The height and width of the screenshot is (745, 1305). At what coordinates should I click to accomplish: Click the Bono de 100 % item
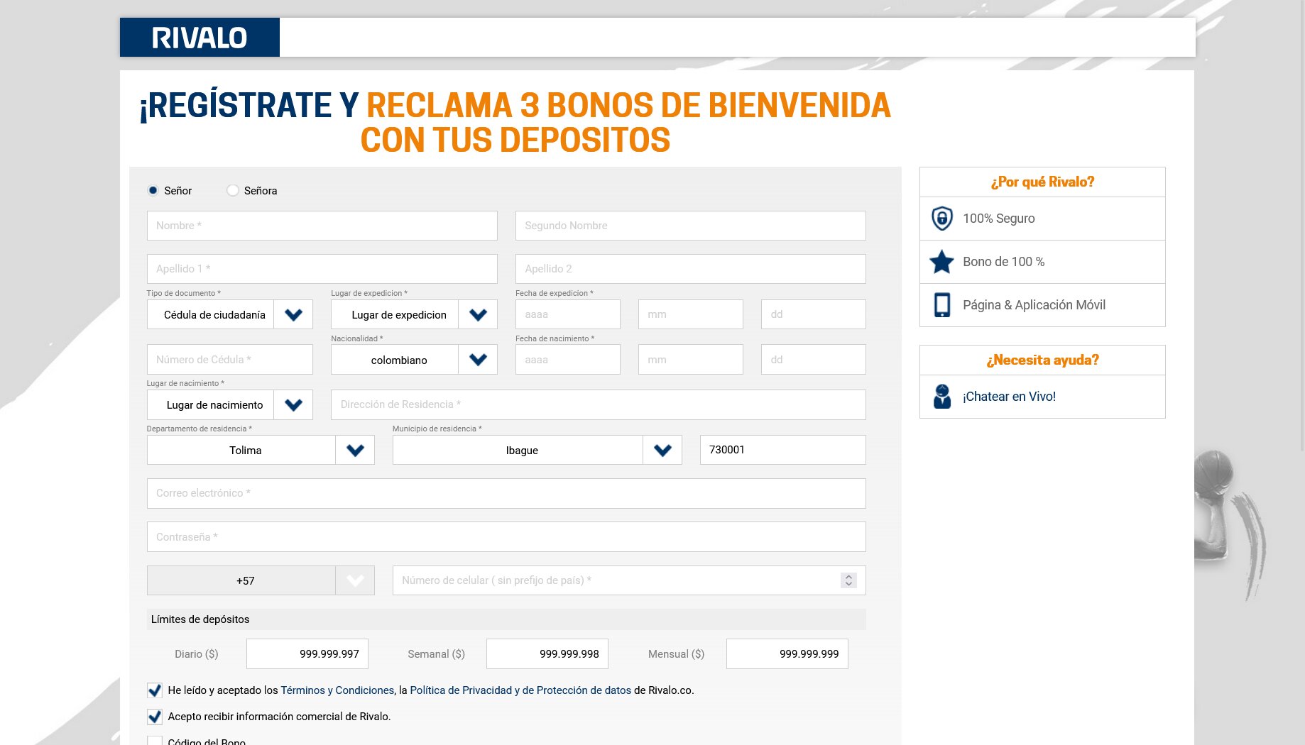pyautogui.click(x=1042, y=262)
